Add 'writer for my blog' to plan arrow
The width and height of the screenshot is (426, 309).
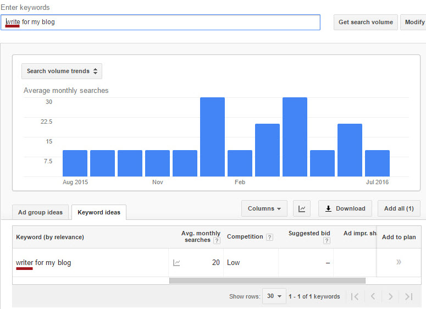(399, 262)
